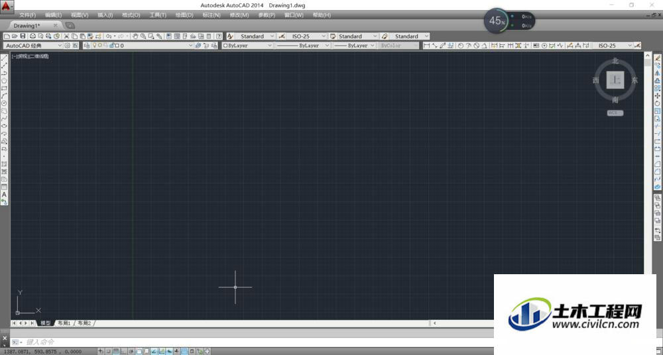Open the multileader style Standard dropdown
663x355 pixels.
coord(409,36)
